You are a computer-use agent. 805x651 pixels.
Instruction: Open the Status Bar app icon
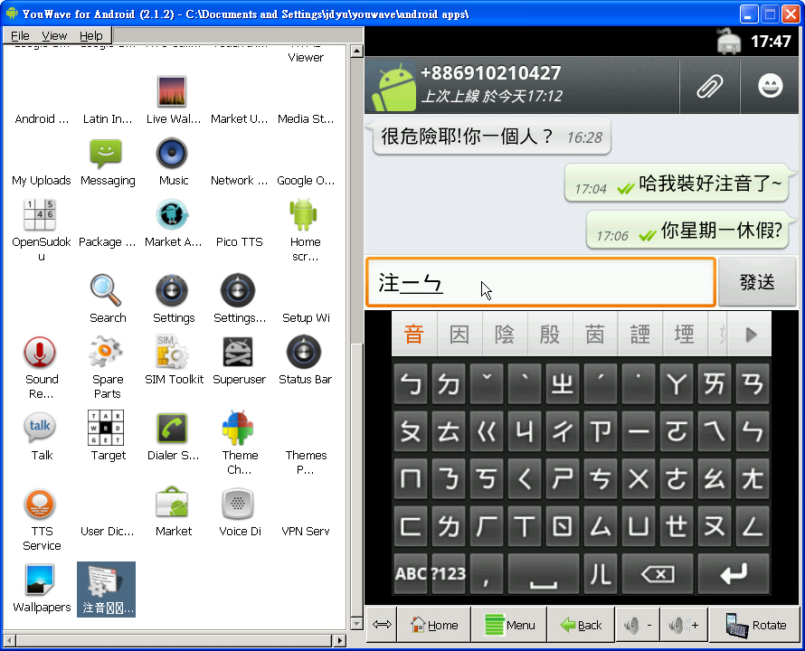point(303,353)
